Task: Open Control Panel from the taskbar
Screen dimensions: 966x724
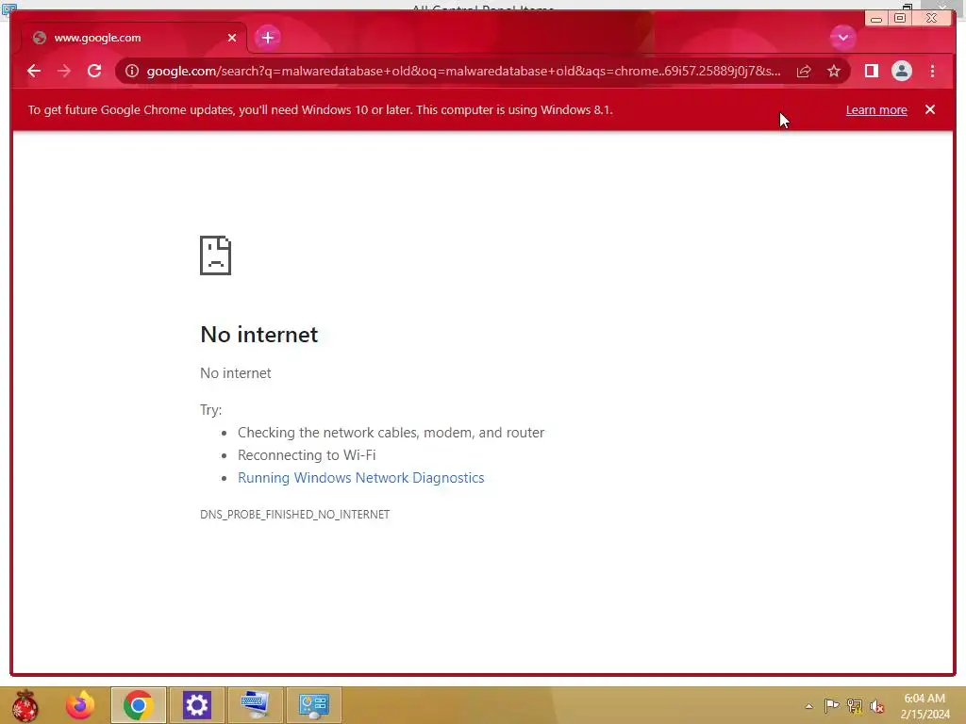Action: 313,705
